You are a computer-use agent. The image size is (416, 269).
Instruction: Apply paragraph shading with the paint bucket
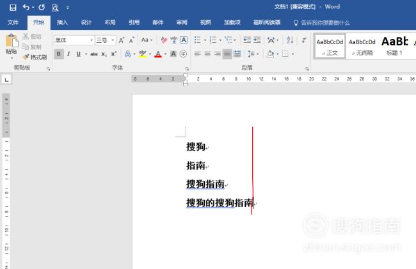tap(270, 54)
